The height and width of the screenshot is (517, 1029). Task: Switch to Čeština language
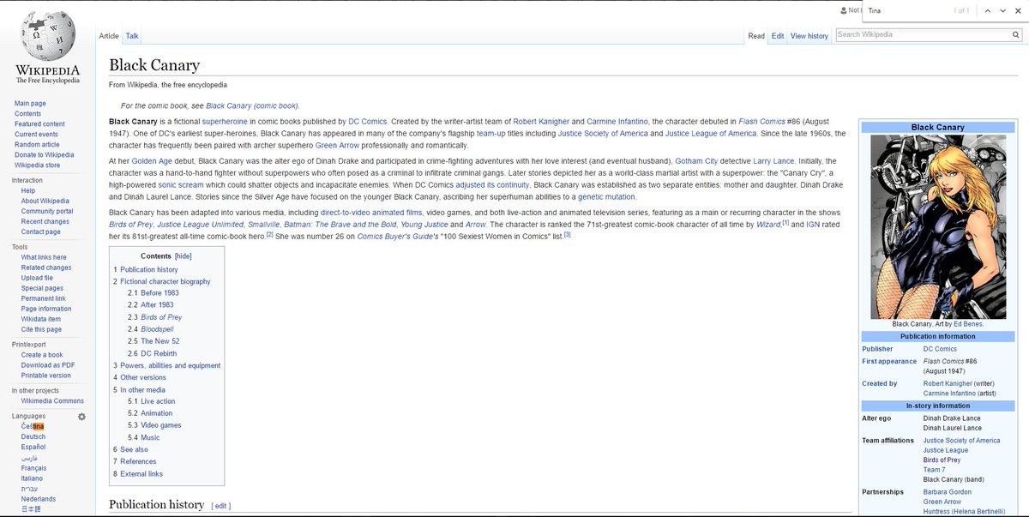[33, 426]
